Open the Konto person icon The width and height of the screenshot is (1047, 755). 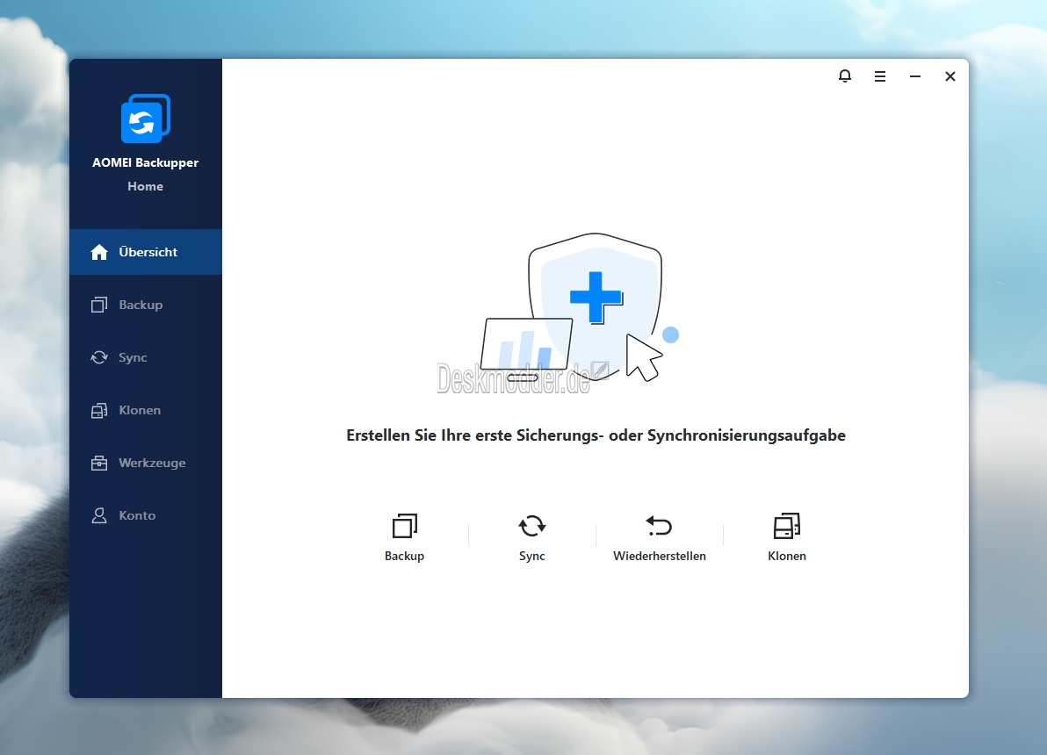(99, 516)
